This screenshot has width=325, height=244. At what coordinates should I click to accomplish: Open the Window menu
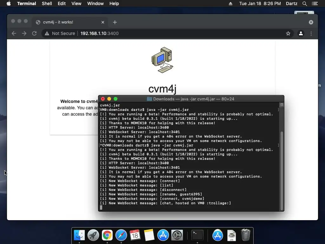point(95,3)
